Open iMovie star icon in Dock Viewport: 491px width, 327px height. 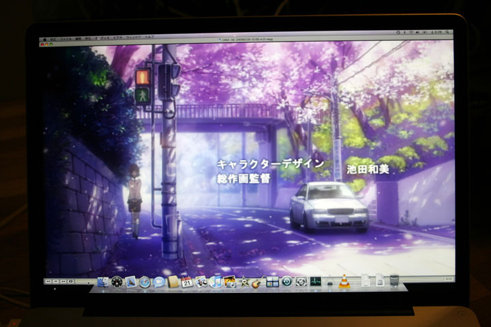coord(243,282)
